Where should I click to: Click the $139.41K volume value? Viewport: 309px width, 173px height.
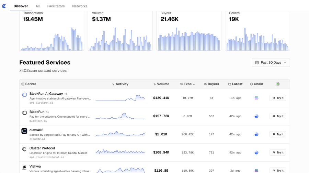(161, 98)
